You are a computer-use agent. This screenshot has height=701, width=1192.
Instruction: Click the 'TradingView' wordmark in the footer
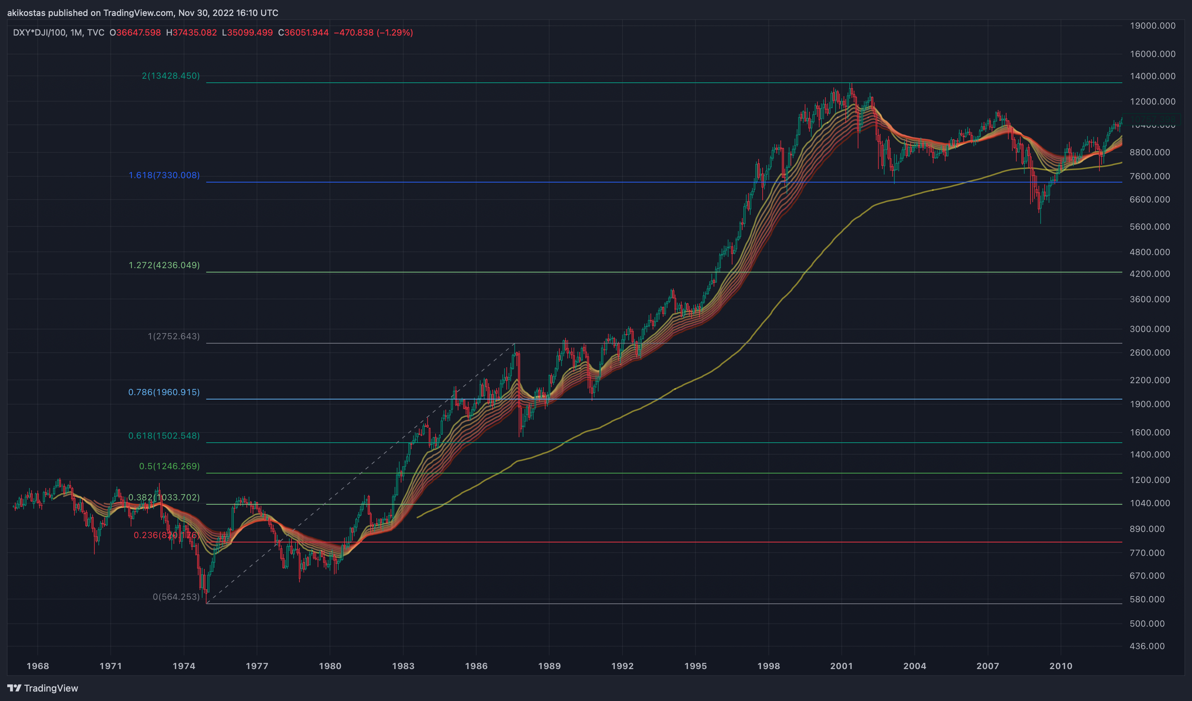click(51, 688)
